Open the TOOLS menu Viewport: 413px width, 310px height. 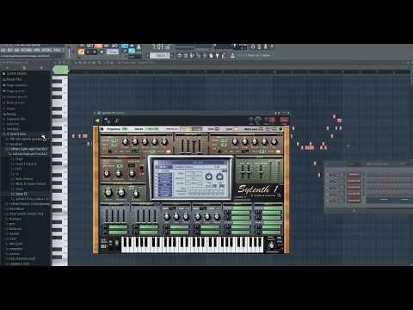[58, 50]
